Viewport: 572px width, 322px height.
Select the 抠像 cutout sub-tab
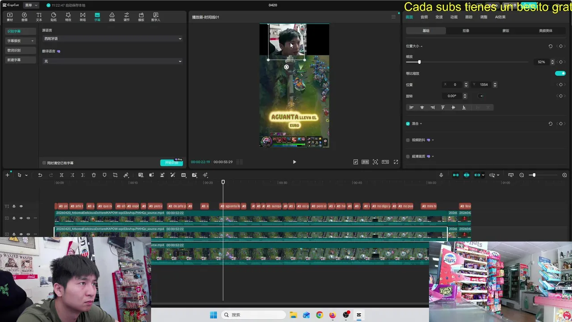tap(466, 31)
